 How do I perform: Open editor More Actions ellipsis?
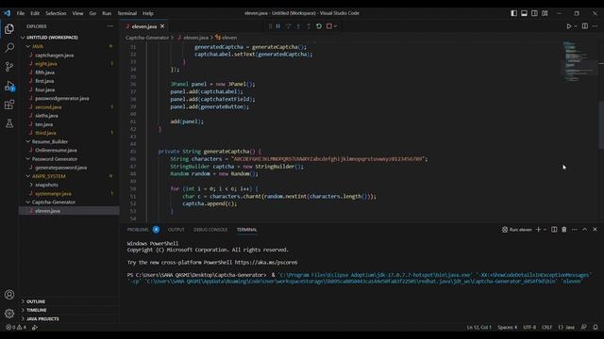tap(596, 26)
